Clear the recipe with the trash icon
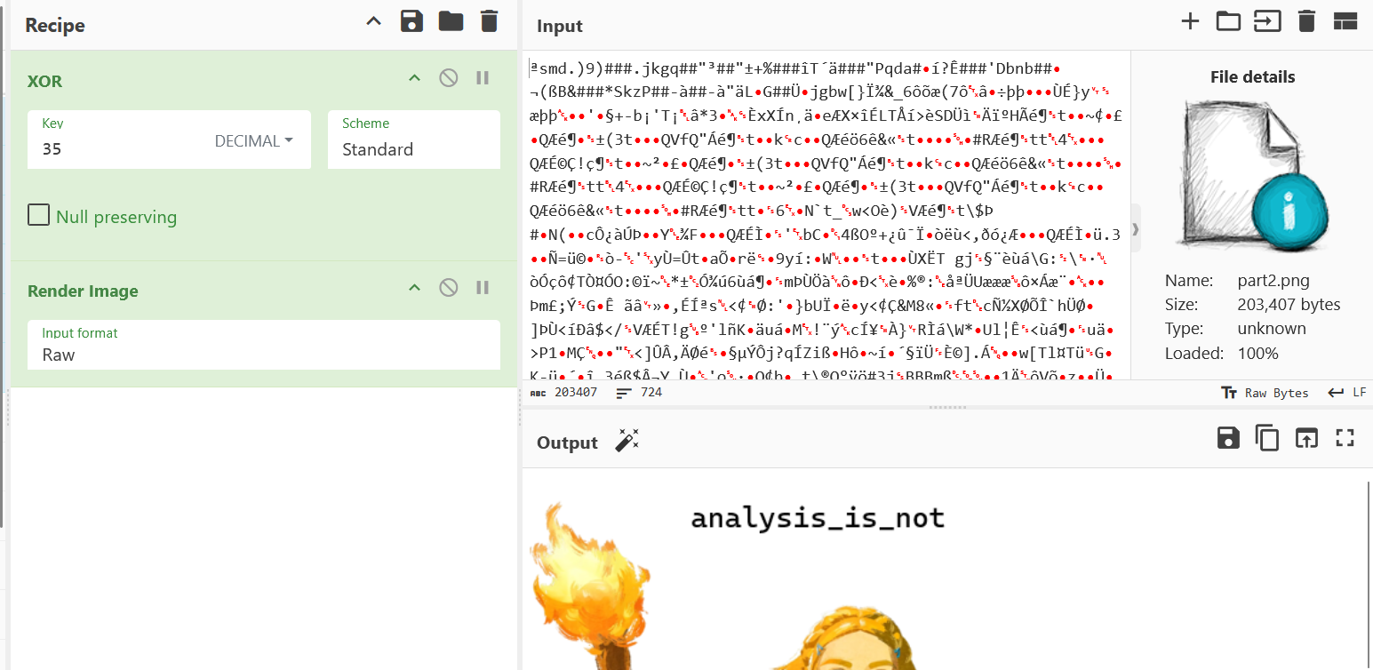 click(x=489, y=21)
